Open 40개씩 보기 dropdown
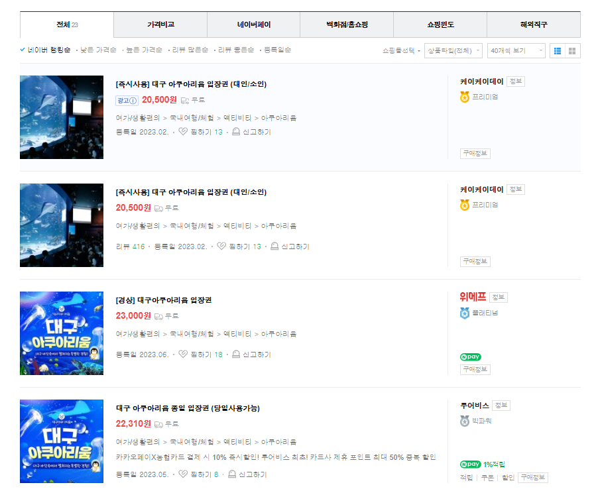598x491 pixels. [x=516, y=51]
